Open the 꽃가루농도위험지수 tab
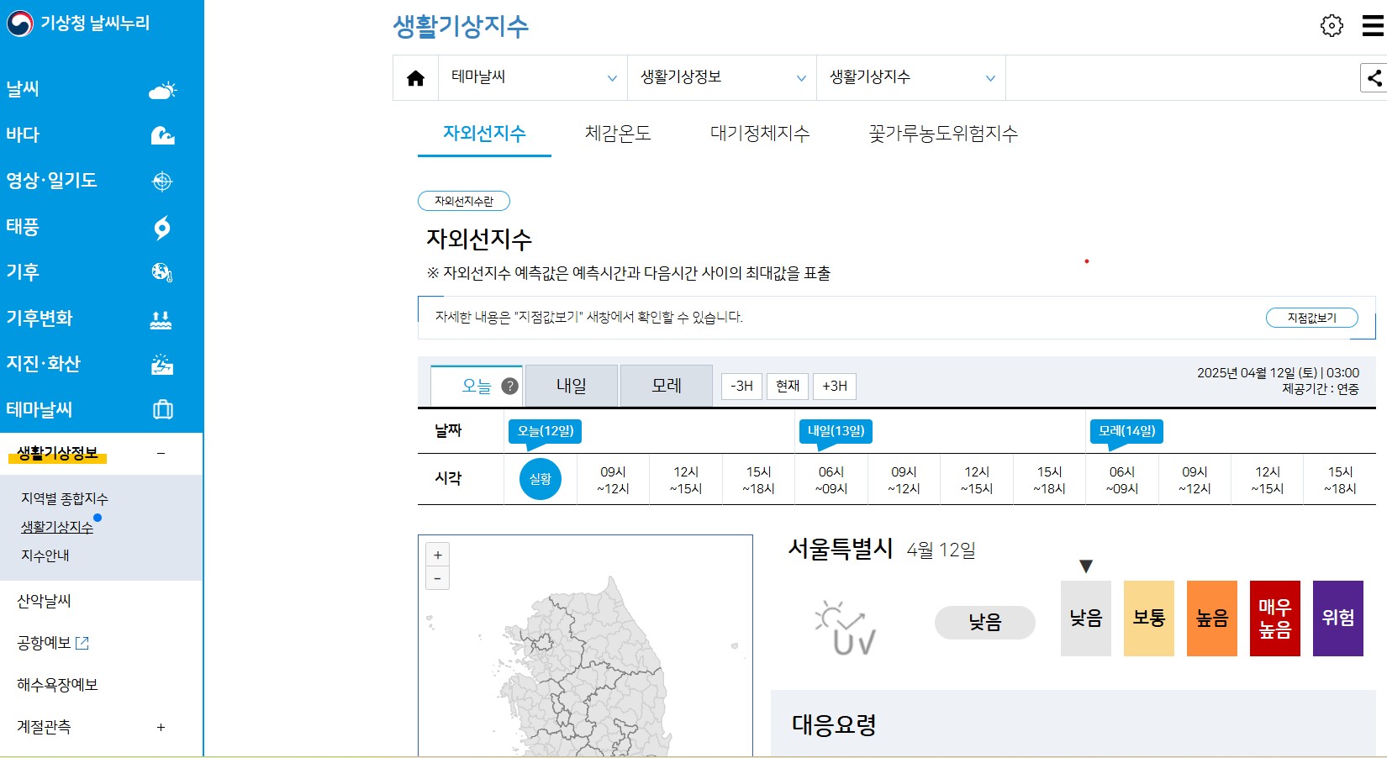1387x758 pixels. (x=943, y=133)
